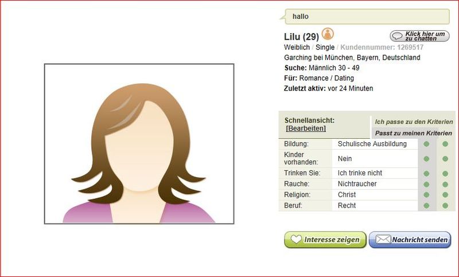The height and width of the screenshot is (277, 459).
Task: Open Lilu's profile picture placeholder
Action: click(x=139, y=143)
